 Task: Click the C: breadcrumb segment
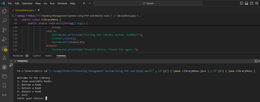pyautogui.click(x=13, y=16)
